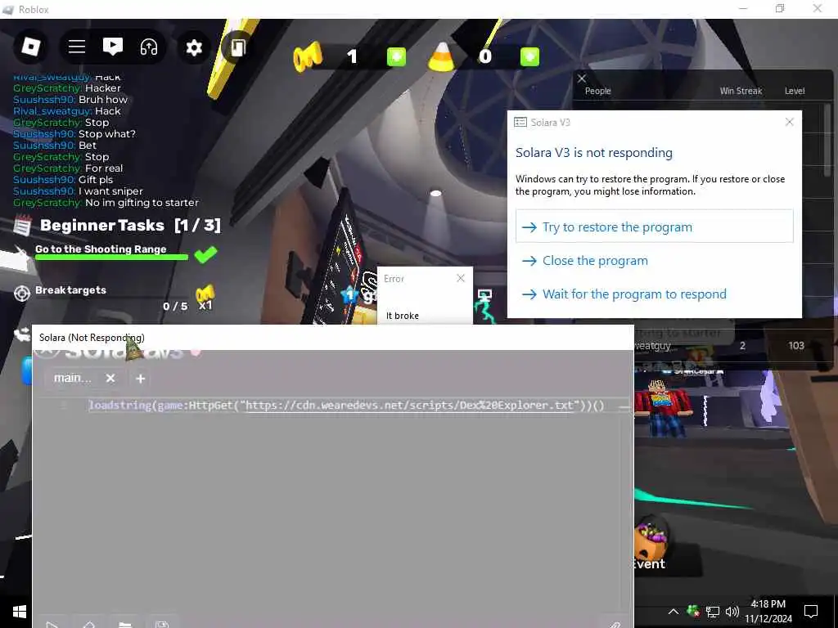Add keys with the first green plus
Screen dimensions: 838x628
coord(396,56)
